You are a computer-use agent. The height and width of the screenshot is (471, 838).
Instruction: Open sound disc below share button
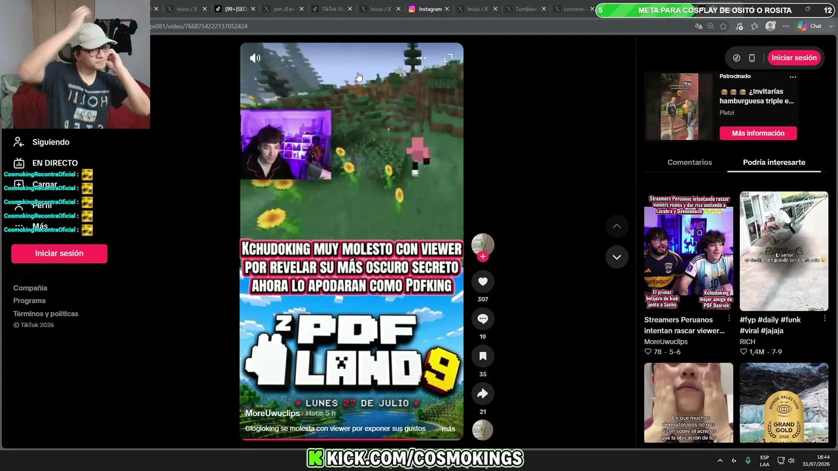click(x=483, y=430)
